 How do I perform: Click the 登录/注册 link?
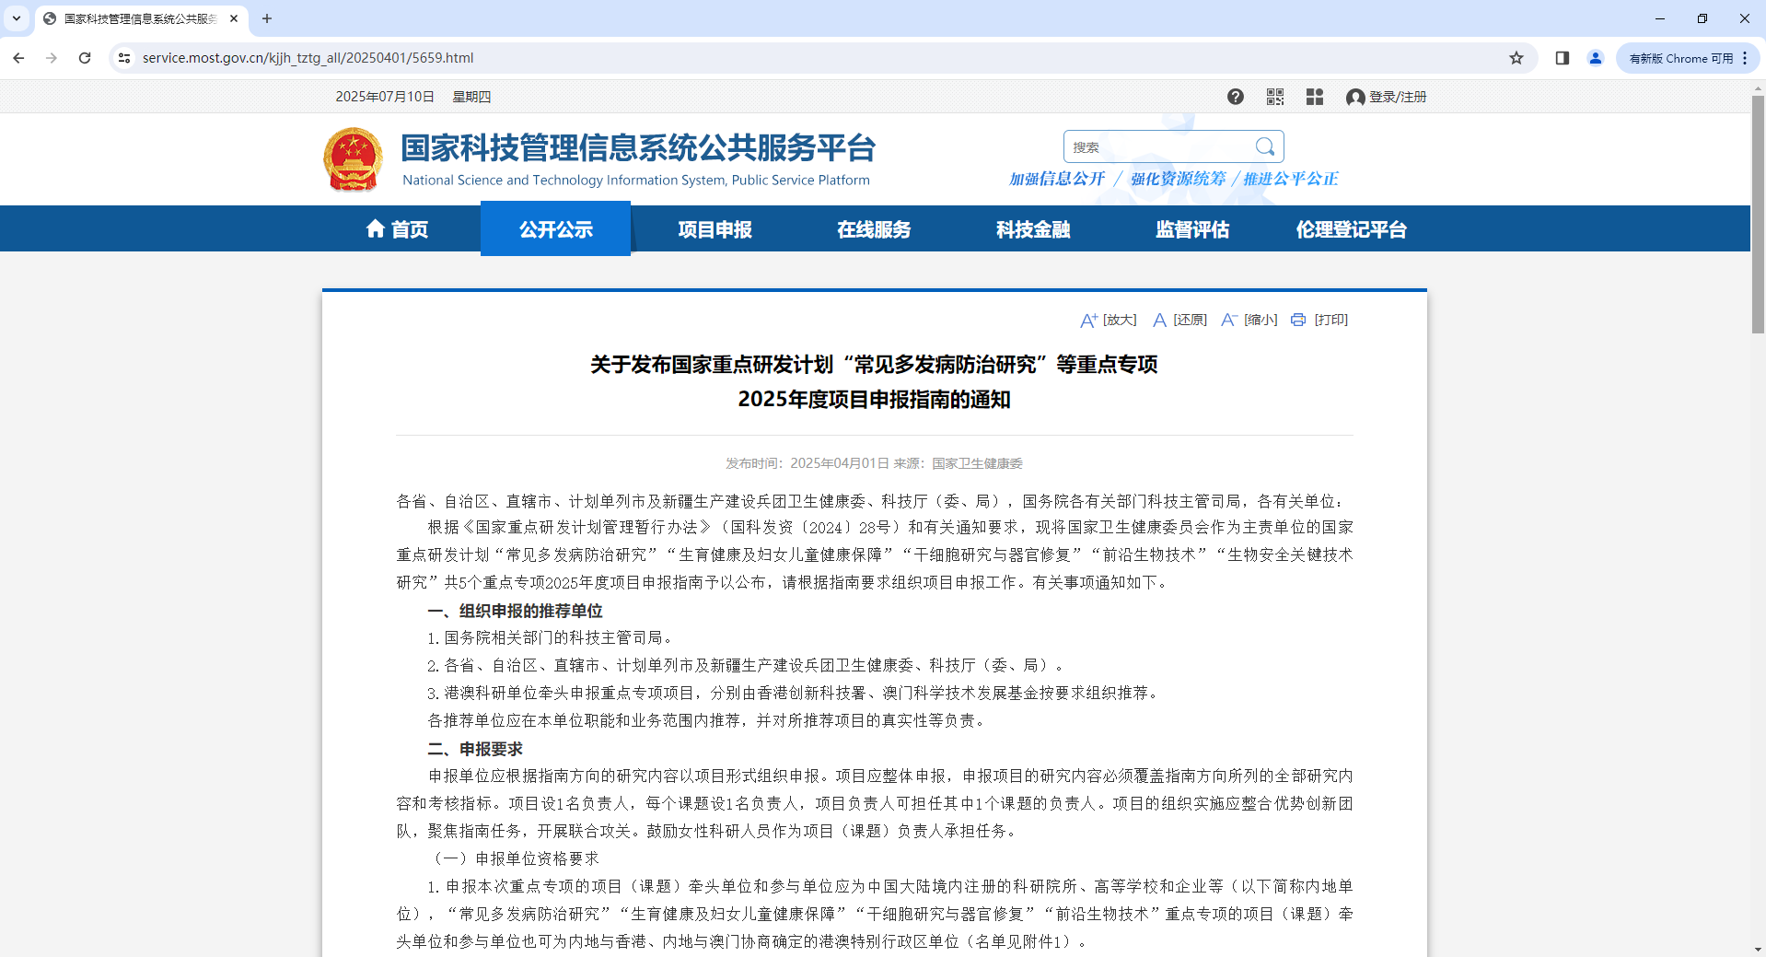(x=1396, y=97)
